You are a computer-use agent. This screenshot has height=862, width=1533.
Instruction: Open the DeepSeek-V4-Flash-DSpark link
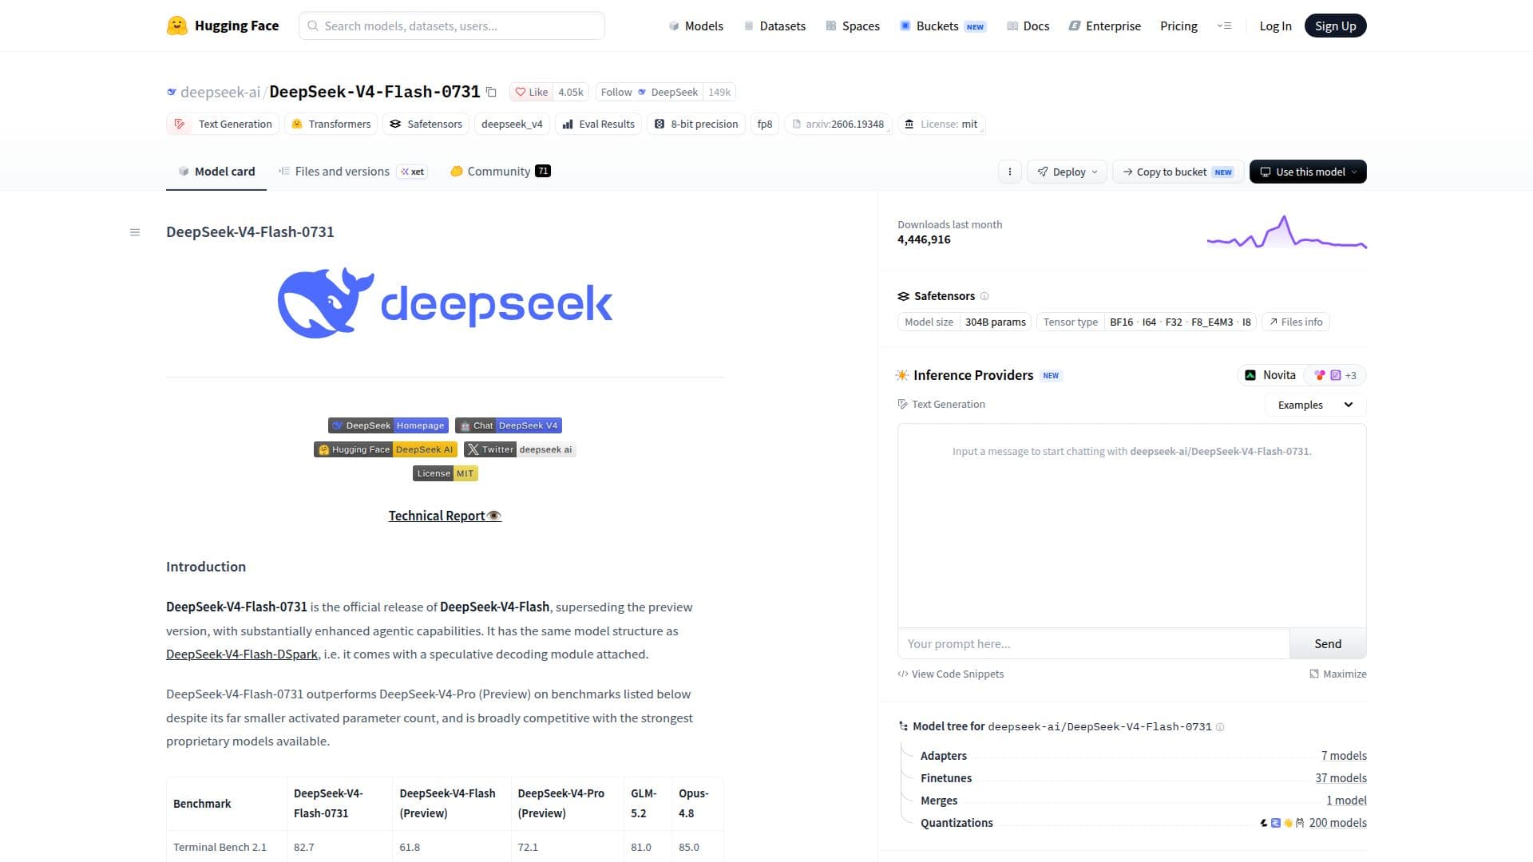242,654
